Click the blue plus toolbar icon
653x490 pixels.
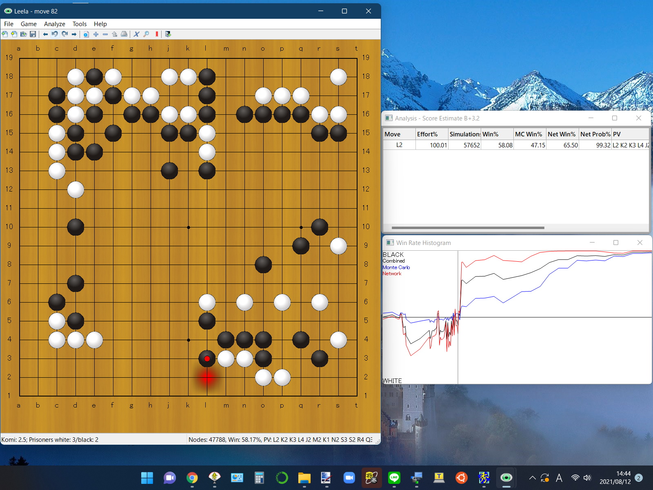[96, 34]
